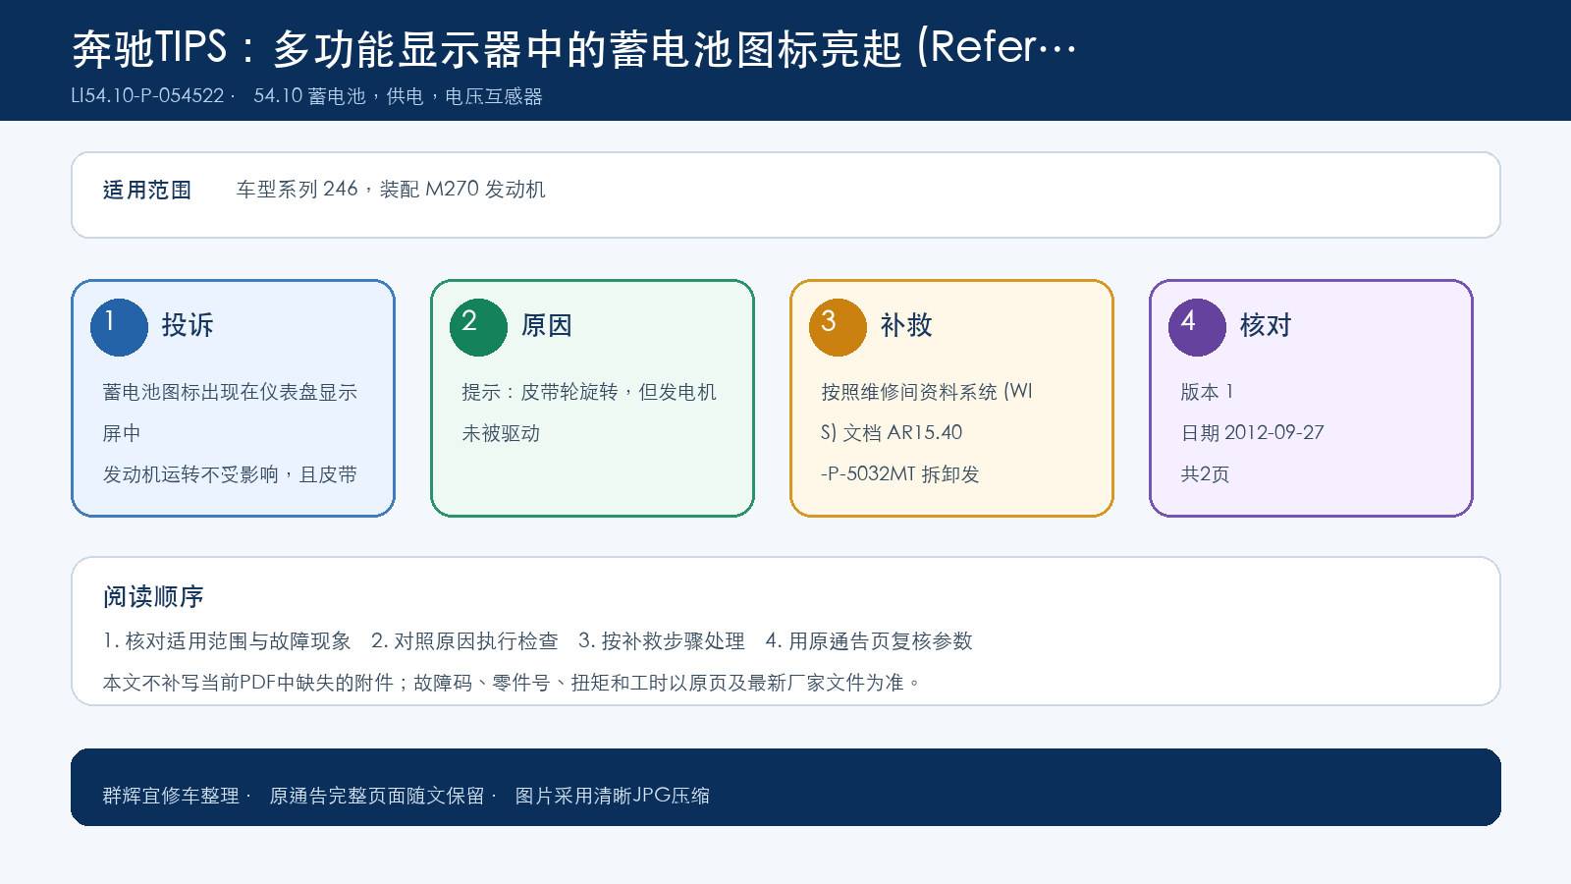Click 原通告完整页面随文保留 in the footer
Screen dimensions: 1571x884
[377, 796]
